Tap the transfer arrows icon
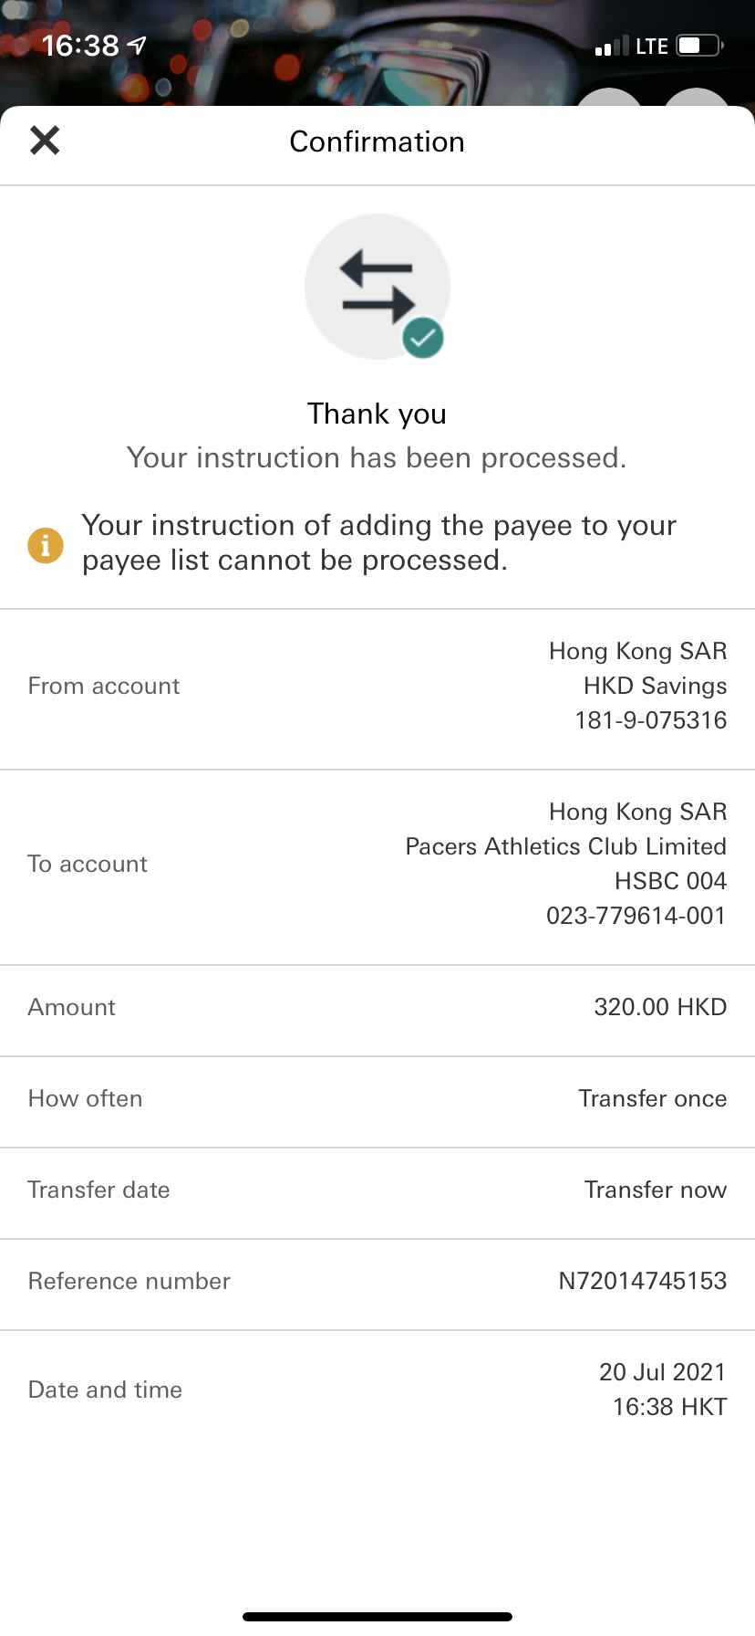The height and width of the screenshot is (1636, 755). 376,286
